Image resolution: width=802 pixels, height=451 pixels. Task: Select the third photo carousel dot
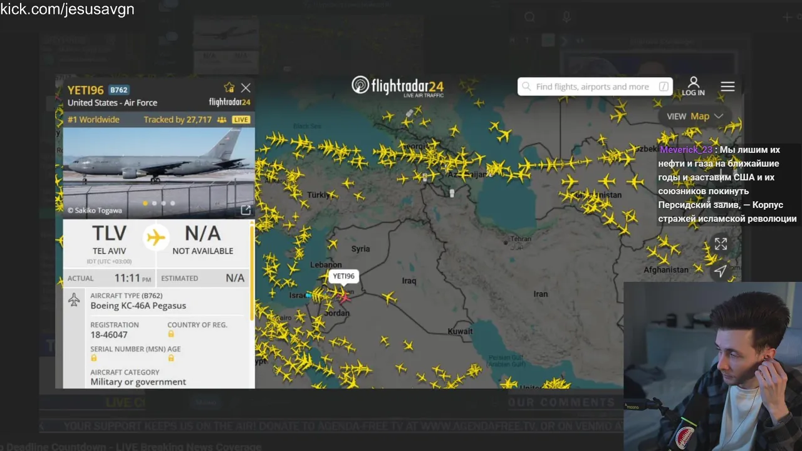164,203
